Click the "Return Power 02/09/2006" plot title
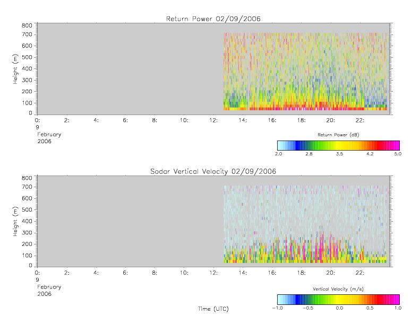 pyautogui.click(x=213, y=19)
